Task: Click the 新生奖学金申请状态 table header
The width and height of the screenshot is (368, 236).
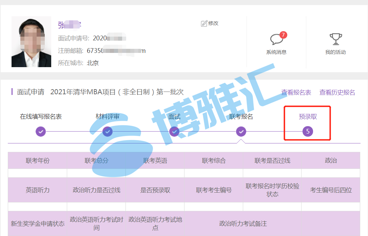Action: tap(38, 223)
